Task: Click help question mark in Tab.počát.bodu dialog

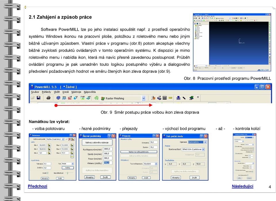Action: tap(202, 136)
